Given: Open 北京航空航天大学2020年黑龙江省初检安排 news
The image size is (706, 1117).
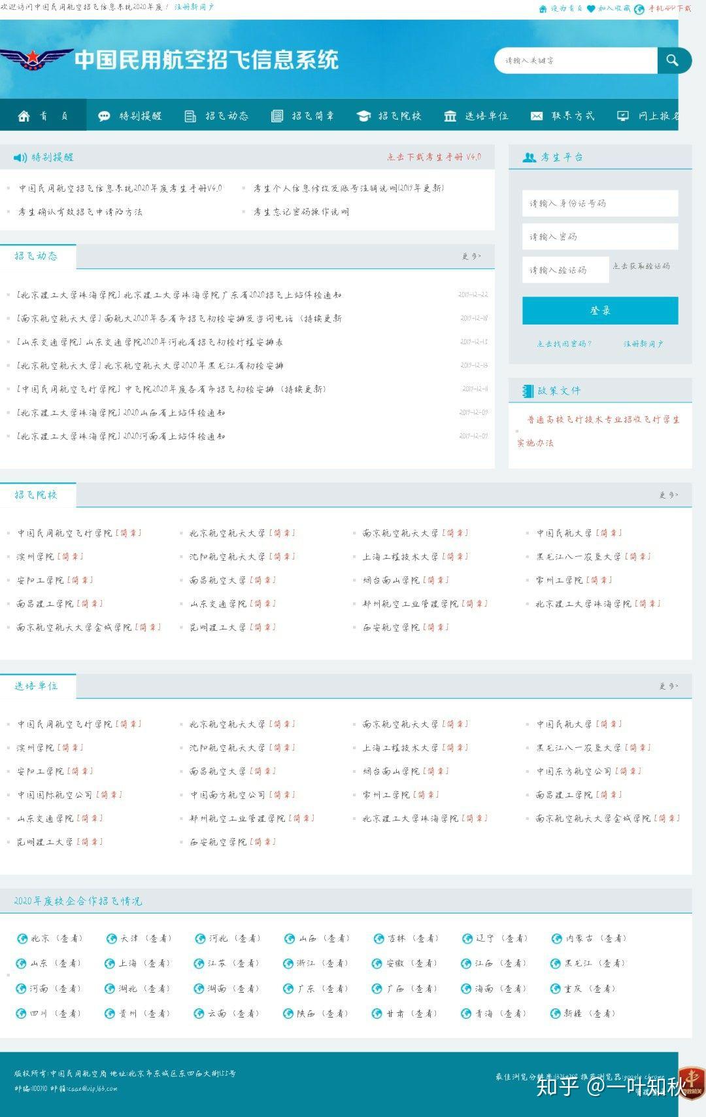Looking at the screenshot, I should pos(150,366).
